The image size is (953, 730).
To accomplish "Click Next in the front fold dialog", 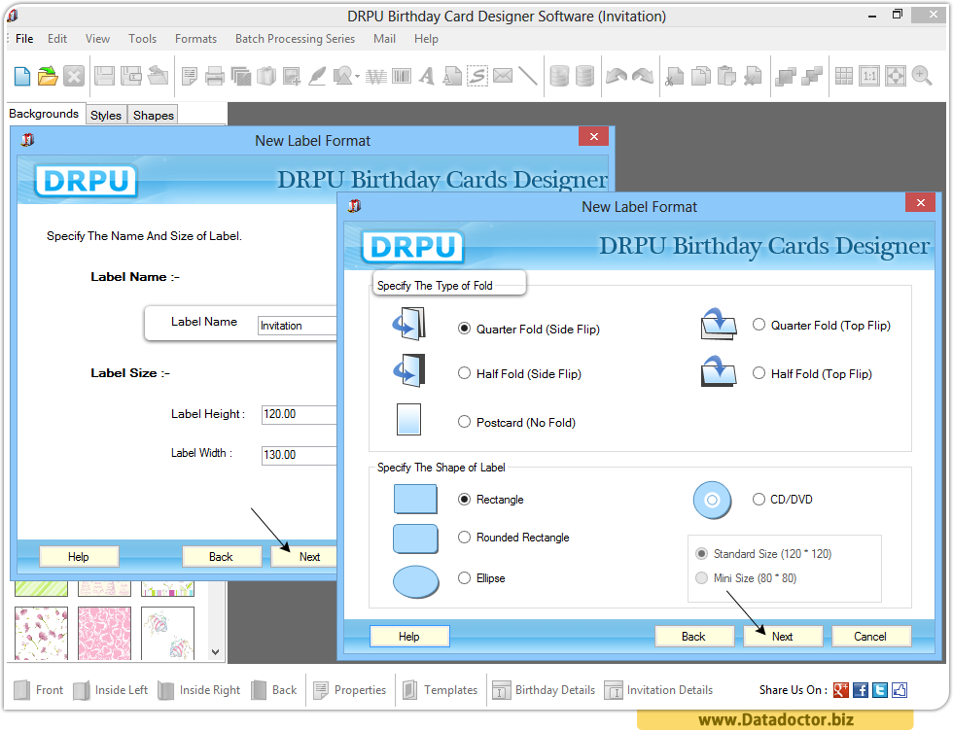I will pos(783,637).
